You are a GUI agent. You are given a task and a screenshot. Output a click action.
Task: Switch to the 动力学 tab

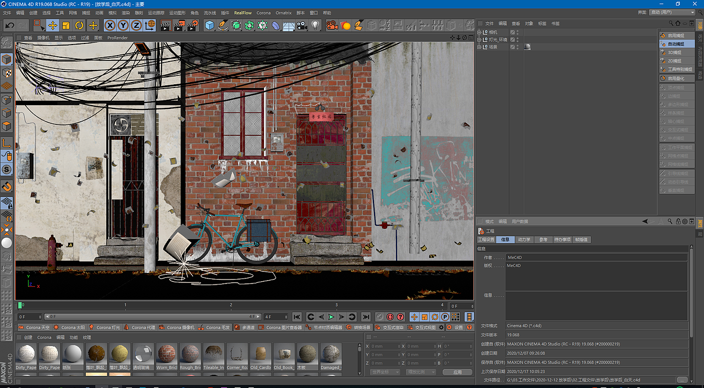524,240
